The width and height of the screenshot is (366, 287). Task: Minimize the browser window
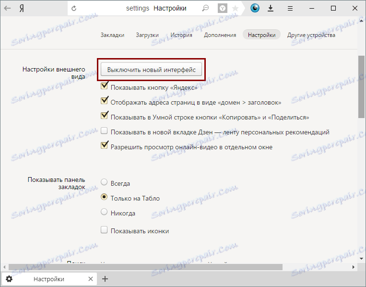pos(312,9)
